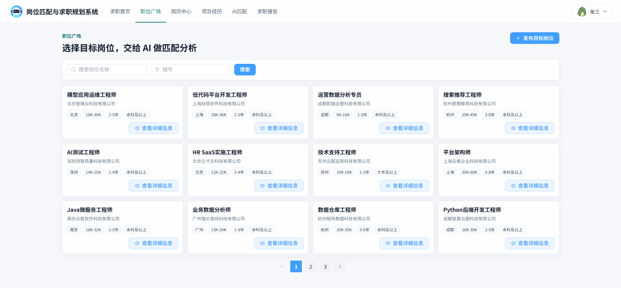621x288 pixels.
Task: Click the 5-8年 experience tag
Action: (x=489, y=172)
